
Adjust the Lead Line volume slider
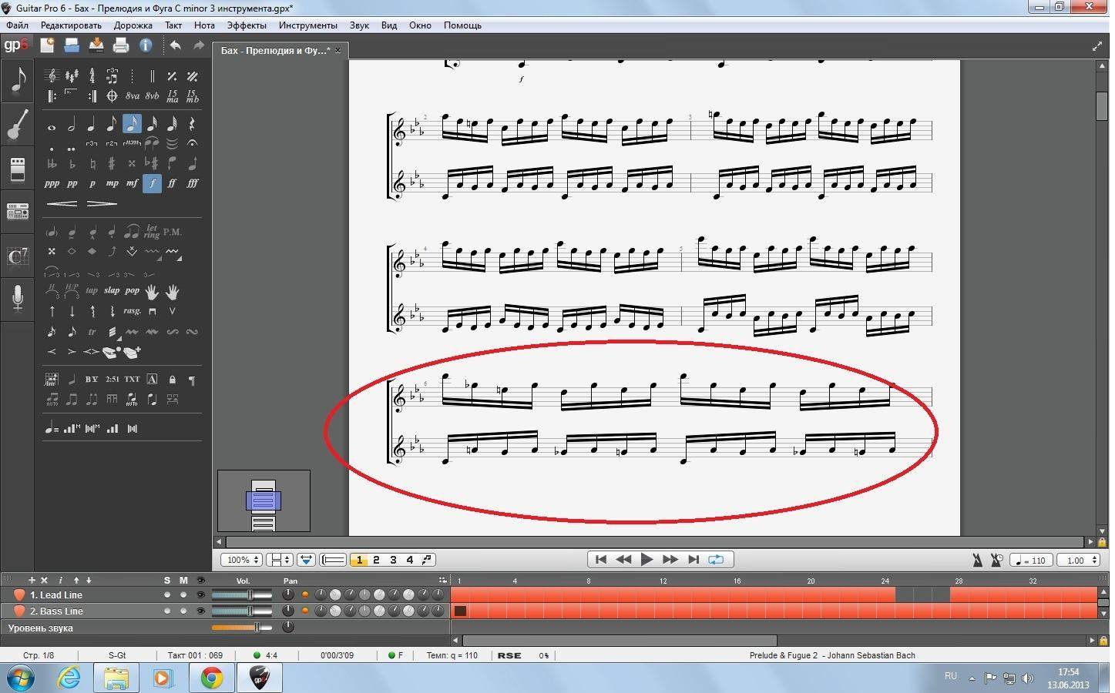click(x=241, y=595)
